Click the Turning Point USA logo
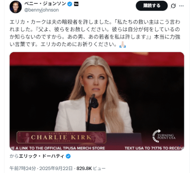 pyautogui.click(x=164, y=136)
